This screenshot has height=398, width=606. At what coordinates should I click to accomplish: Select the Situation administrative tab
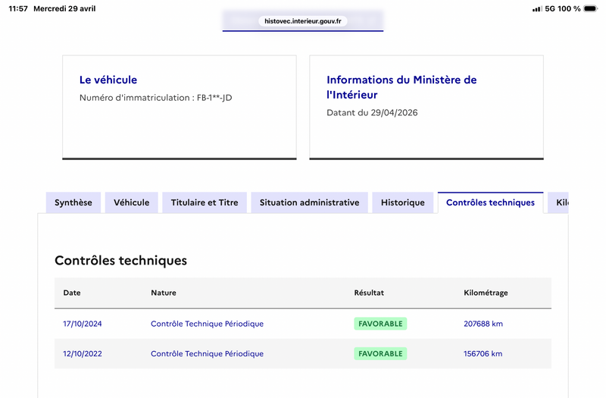[310, 202]
